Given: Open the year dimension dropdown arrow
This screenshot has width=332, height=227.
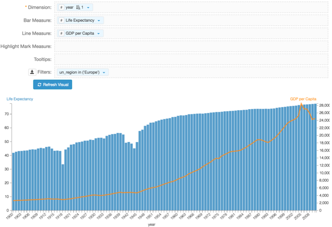Looking at the screenshot, I should 89,8.
